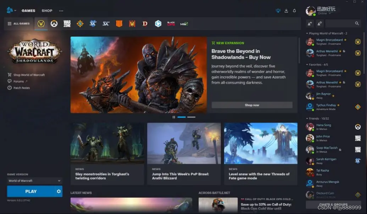Open the Battle.net logo menu
The width and height of the screenshot is (367, 214).
(11, 10)
